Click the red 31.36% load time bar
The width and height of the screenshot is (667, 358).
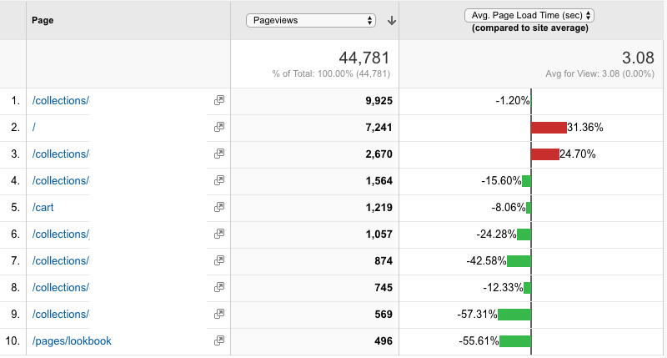tap(549, 128)
